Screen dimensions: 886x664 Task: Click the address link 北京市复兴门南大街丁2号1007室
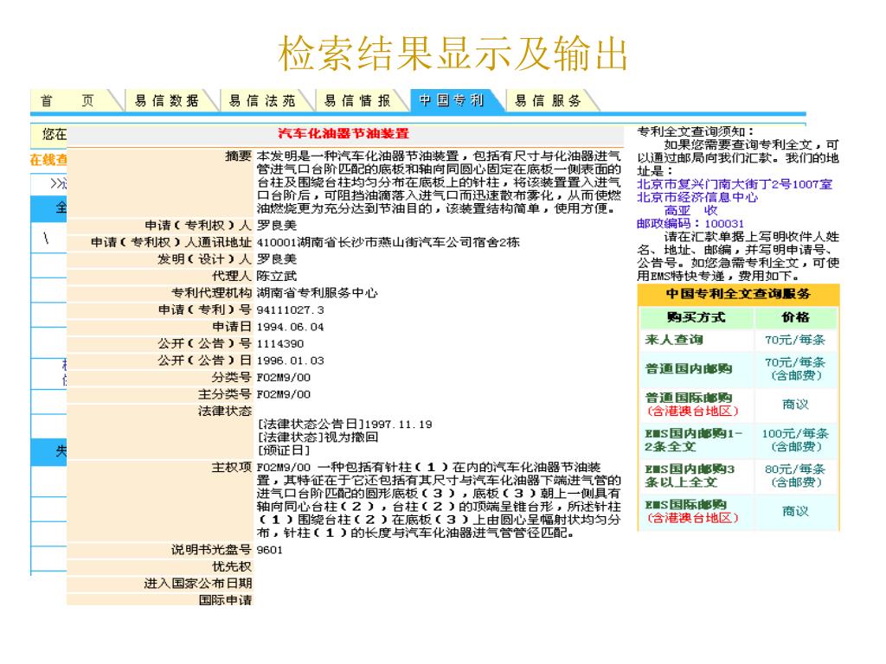point(735,184)
